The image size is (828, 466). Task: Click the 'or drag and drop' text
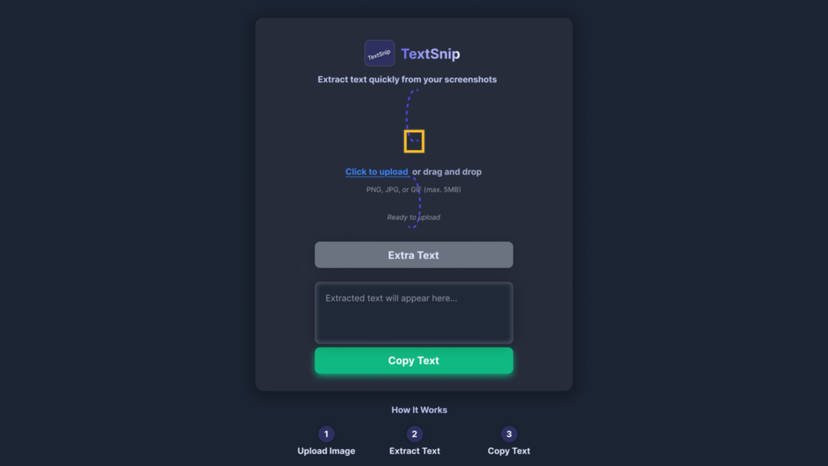447,172
